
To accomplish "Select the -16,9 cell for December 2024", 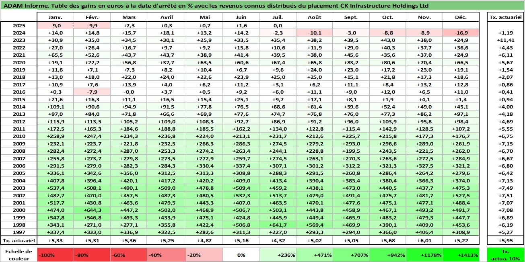I will pyautogui.click(x=461, y=33).
